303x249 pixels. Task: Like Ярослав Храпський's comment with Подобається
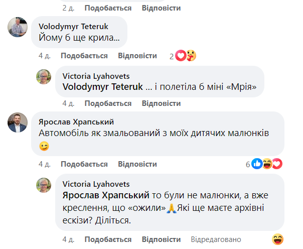pos(84,164)
